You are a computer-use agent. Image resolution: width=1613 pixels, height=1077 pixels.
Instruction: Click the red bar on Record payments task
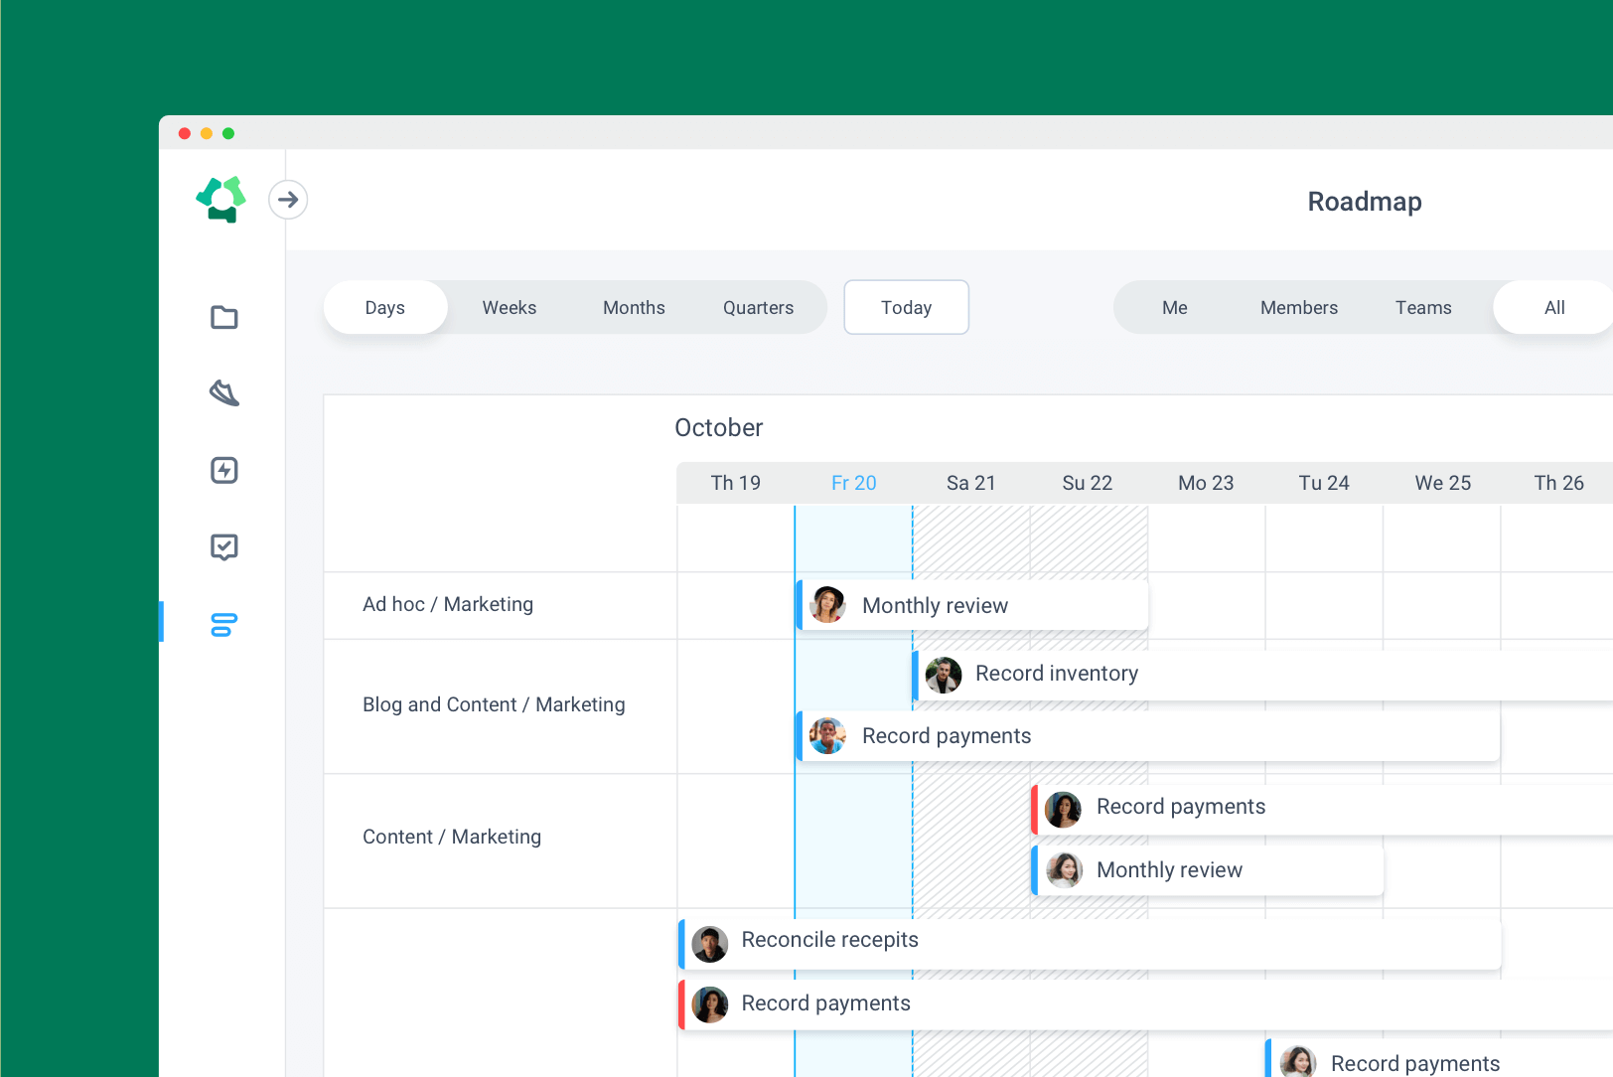point(1033,807)
